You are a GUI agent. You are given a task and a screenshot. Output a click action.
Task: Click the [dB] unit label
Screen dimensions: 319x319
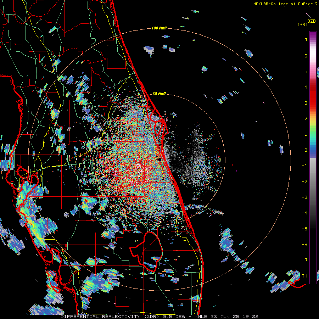pos(302,24)
